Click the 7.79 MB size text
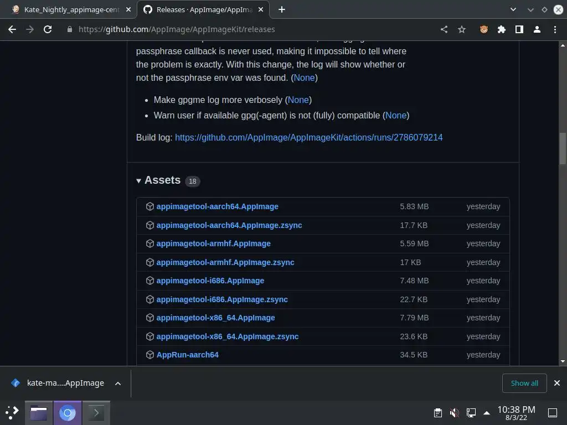Screen dimensions: 567x425 (414, 318)
